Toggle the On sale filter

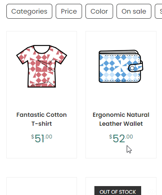(x=134, y=11)
